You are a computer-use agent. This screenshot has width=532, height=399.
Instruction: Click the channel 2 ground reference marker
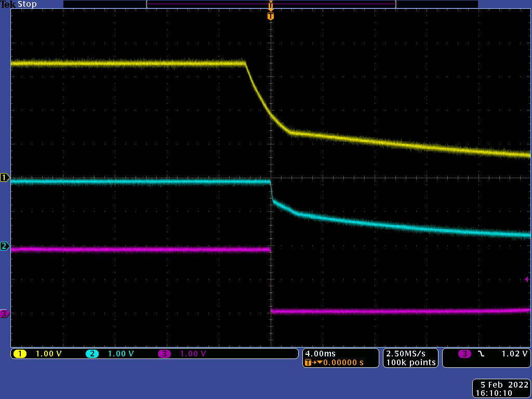(x=5, y=246)
